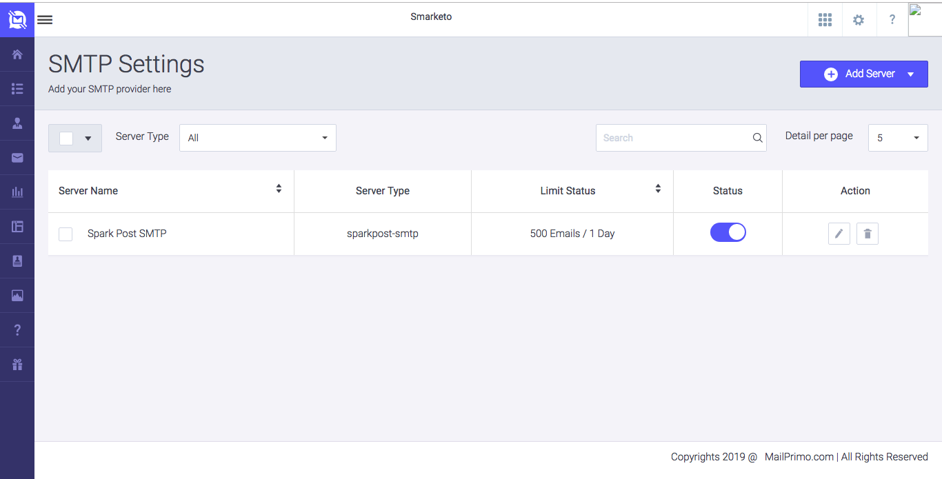Screen dimensions: 942x479
Task: Open the bar chart reports icon
Action: click(17, 192)
